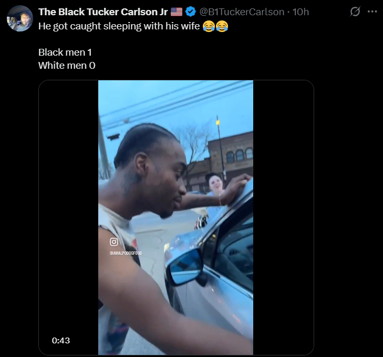Click the 'White men 0' line
383x357 pixels.
point(67,66)
